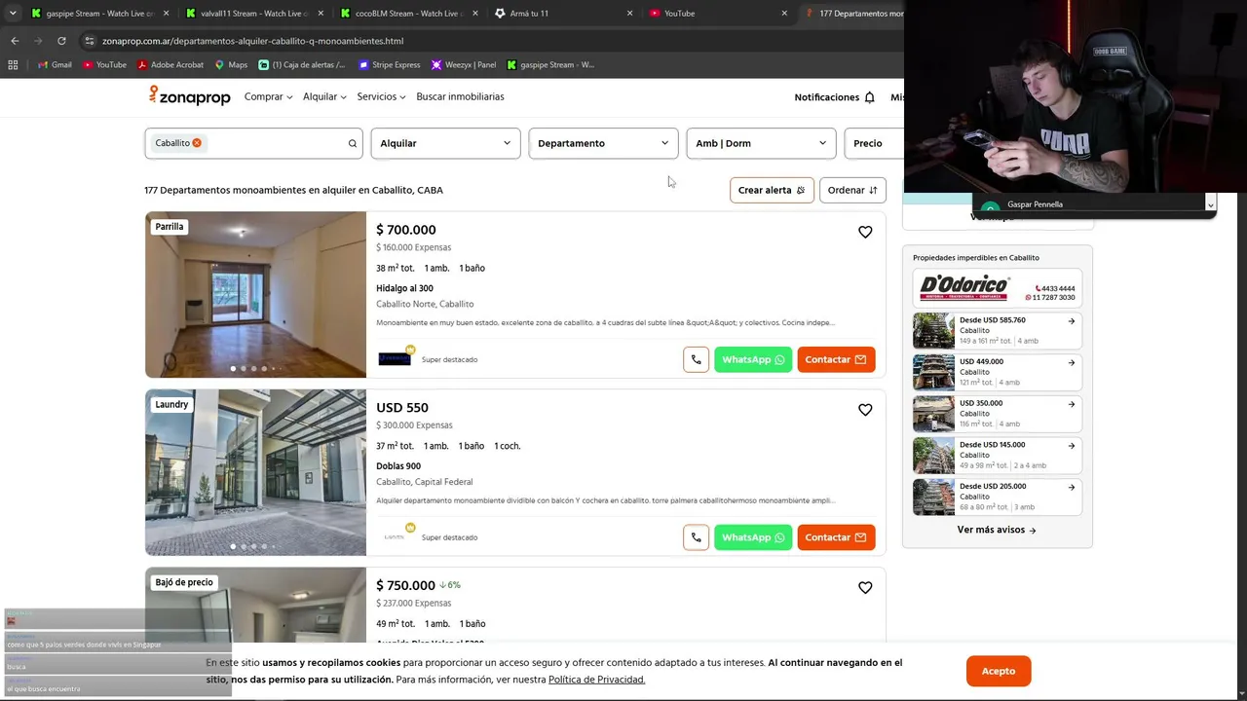Contactar the Doblas 900 advertiser

pyautogui.click(x=836, y=537)
